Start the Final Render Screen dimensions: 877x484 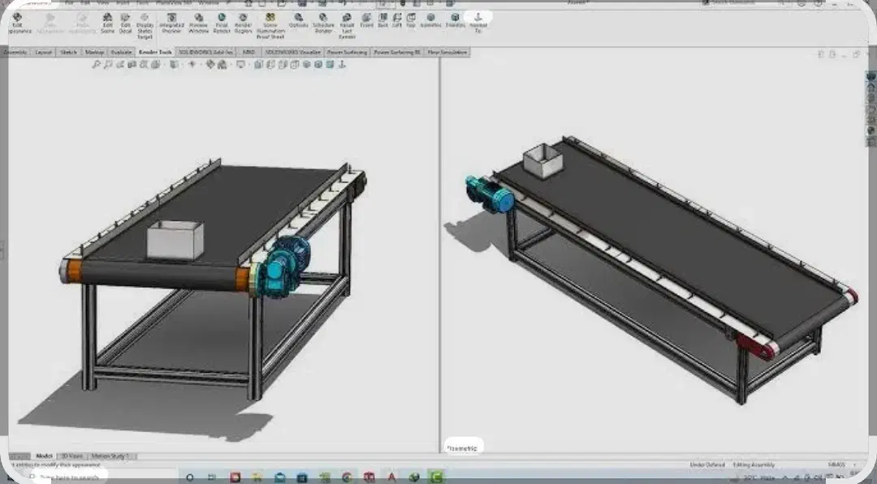tap(221, 22)
